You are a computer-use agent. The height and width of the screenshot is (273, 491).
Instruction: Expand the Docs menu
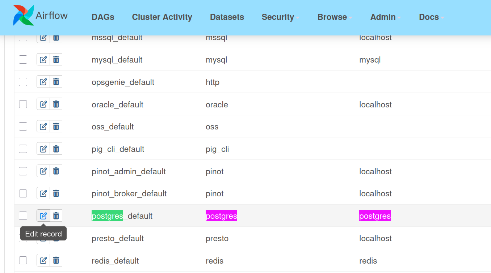pyautogui.click(x=431, y=17)
